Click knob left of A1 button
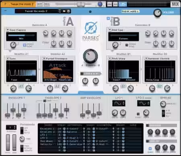This screenshot has height=156, width=181. click(x=13, y=88)
